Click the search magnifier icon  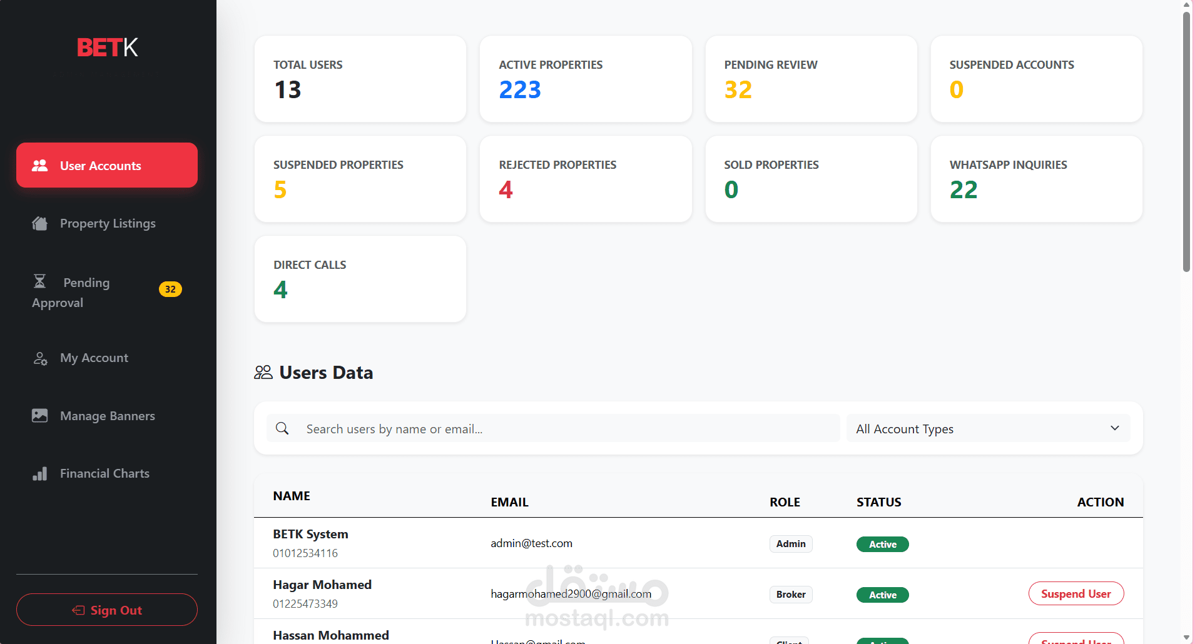tap(282, 428)
